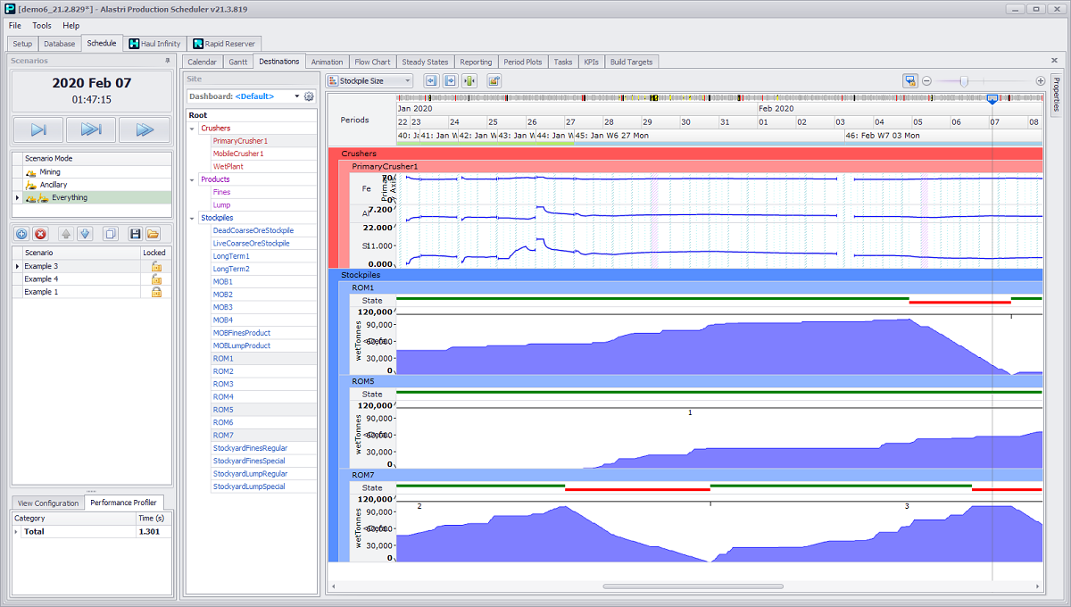Open the Dashboard Default dropdown arrow

click(297, 96)
